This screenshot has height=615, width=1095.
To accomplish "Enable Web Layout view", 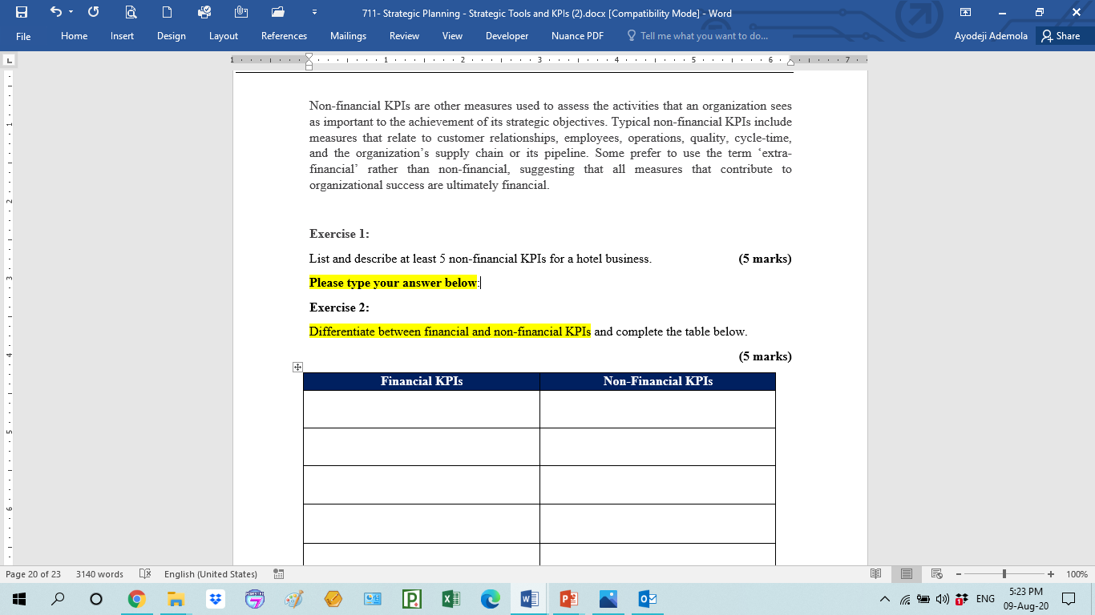I will tap(936, 573).
